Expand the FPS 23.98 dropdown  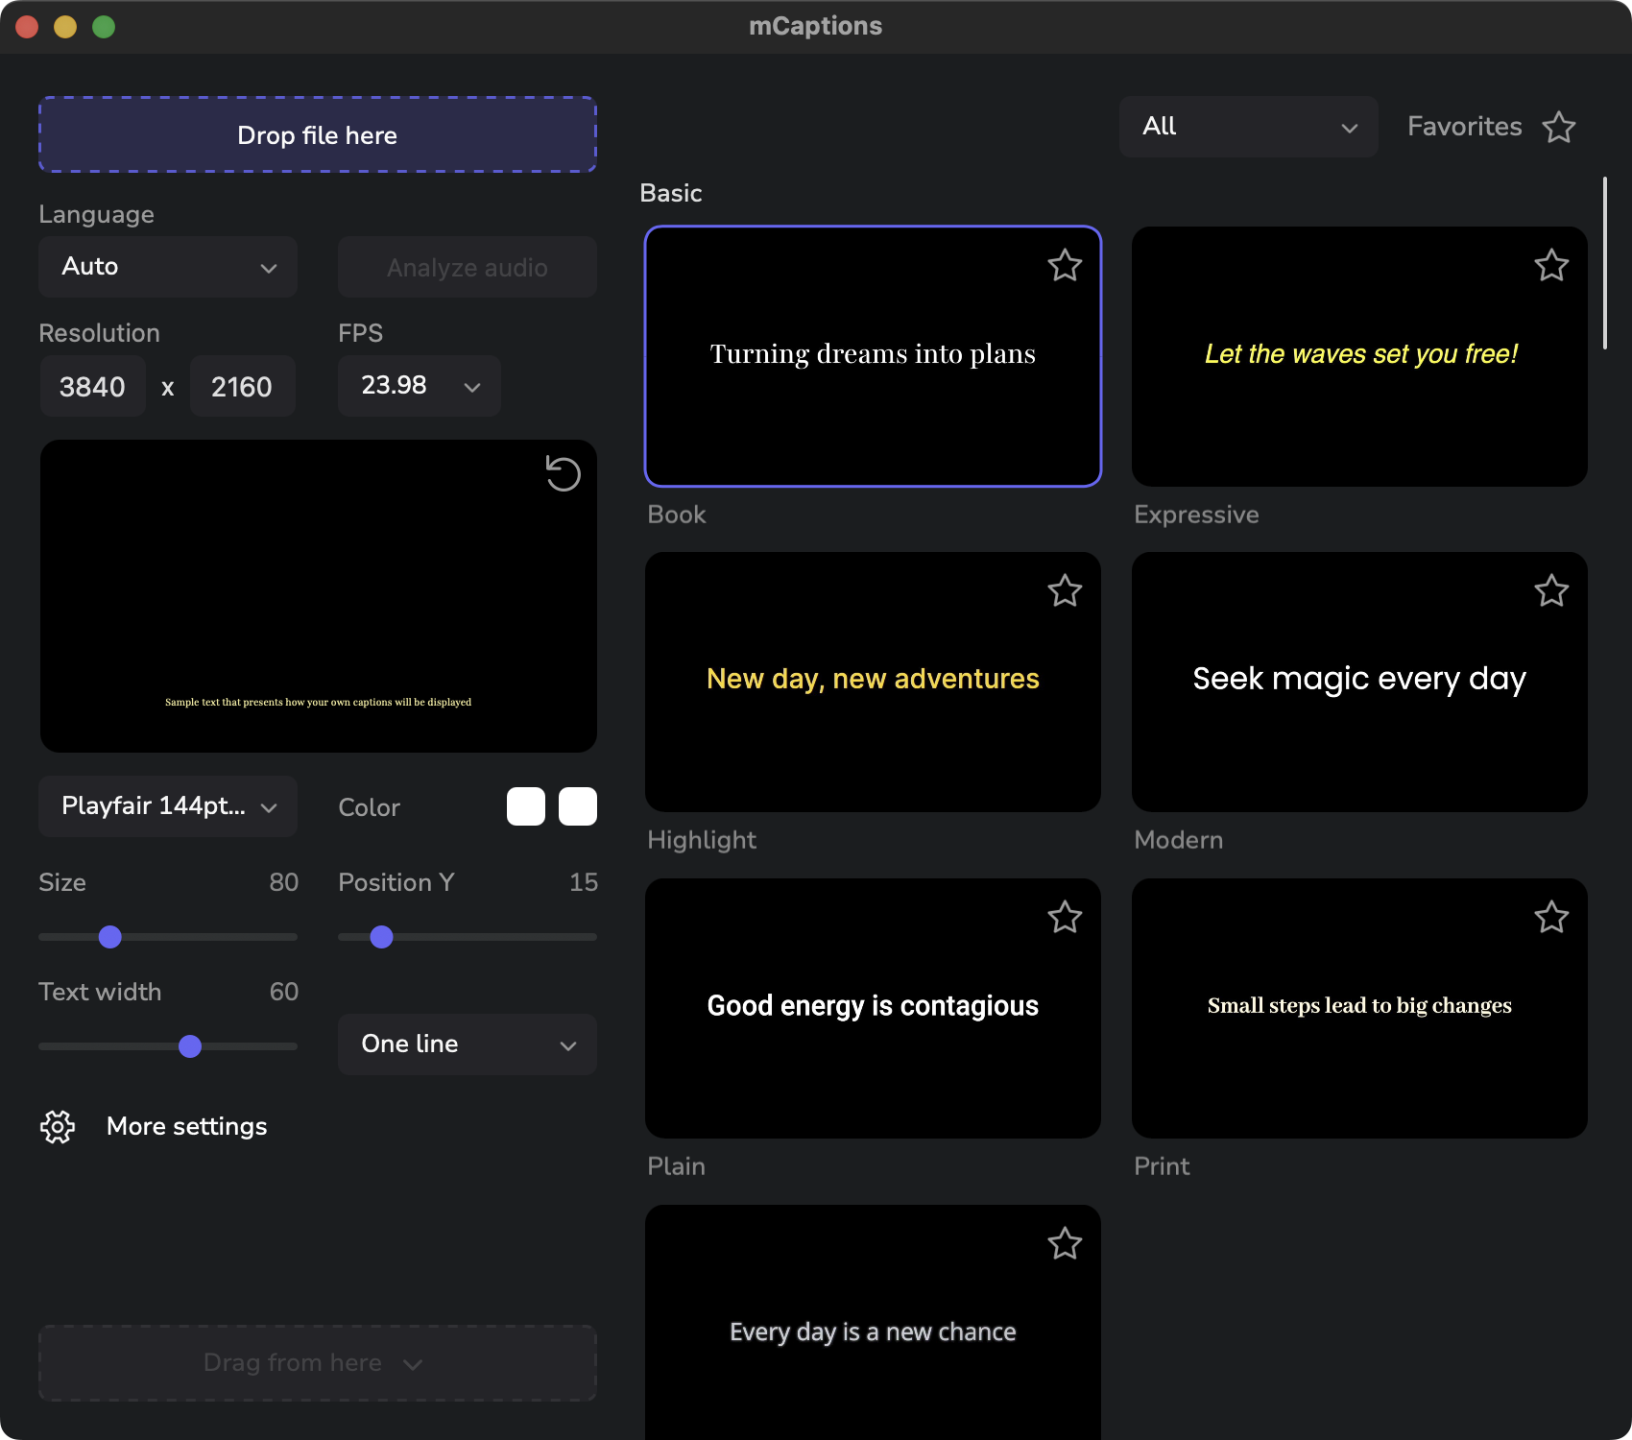[420, 386]
